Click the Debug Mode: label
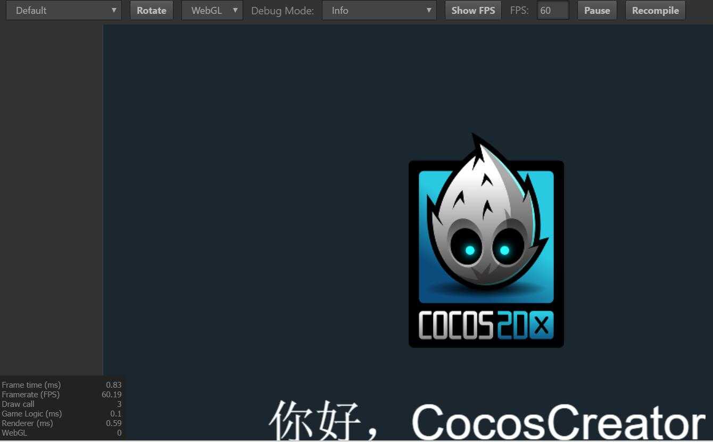Screen dimensions: 713x442 pyautogui.click(x=283, y=11)
